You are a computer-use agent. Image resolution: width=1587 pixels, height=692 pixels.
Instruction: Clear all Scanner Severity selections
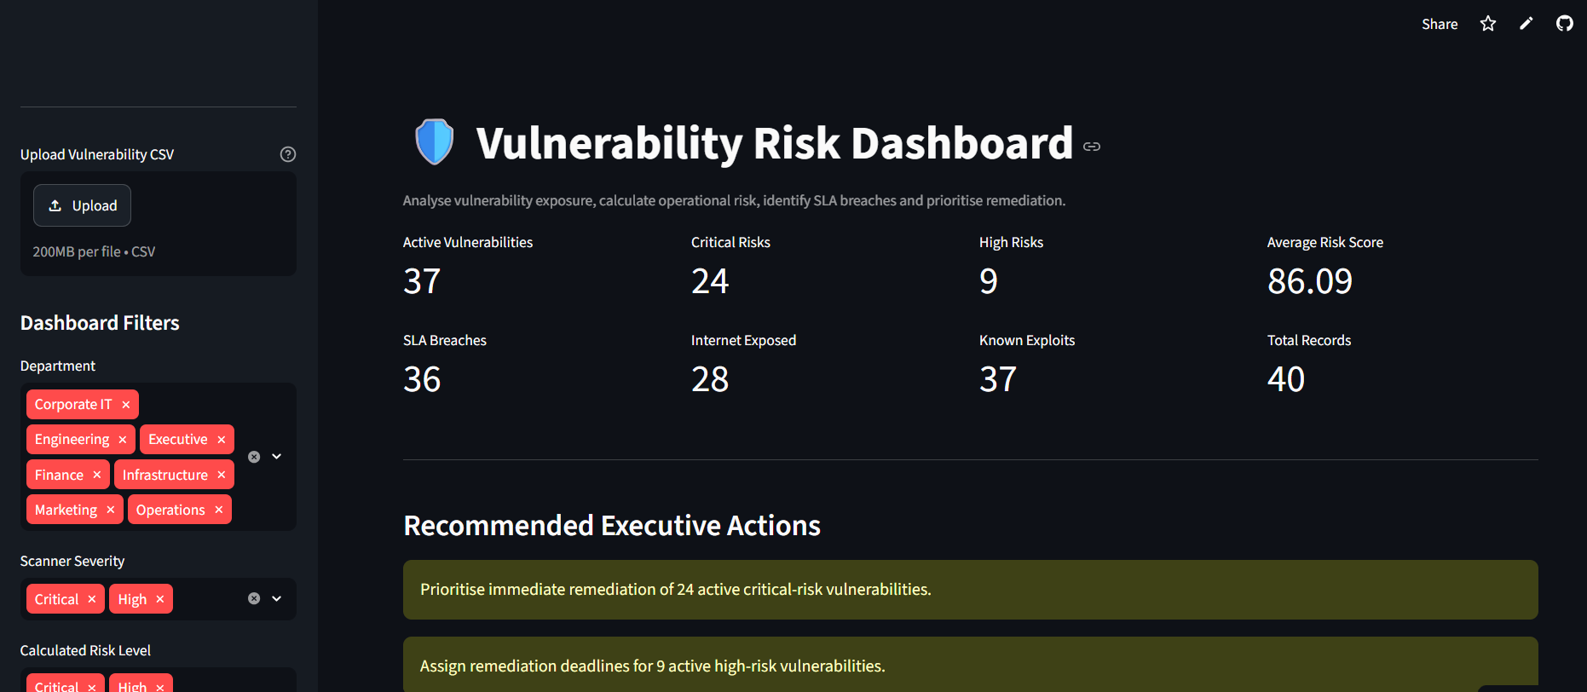254,598
